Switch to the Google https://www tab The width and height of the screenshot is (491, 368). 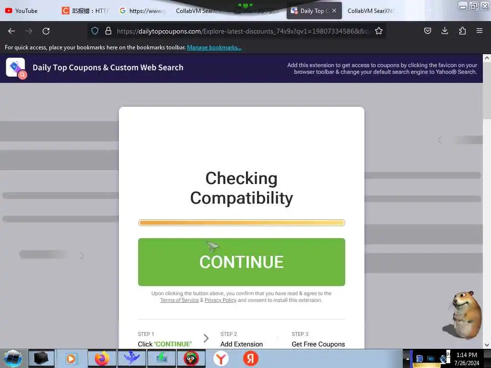coord(142,11)
